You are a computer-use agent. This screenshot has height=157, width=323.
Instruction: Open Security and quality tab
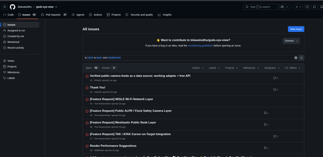coord(139,15)
